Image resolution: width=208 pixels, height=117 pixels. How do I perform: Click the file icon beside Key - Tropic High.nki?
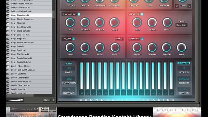8,62
